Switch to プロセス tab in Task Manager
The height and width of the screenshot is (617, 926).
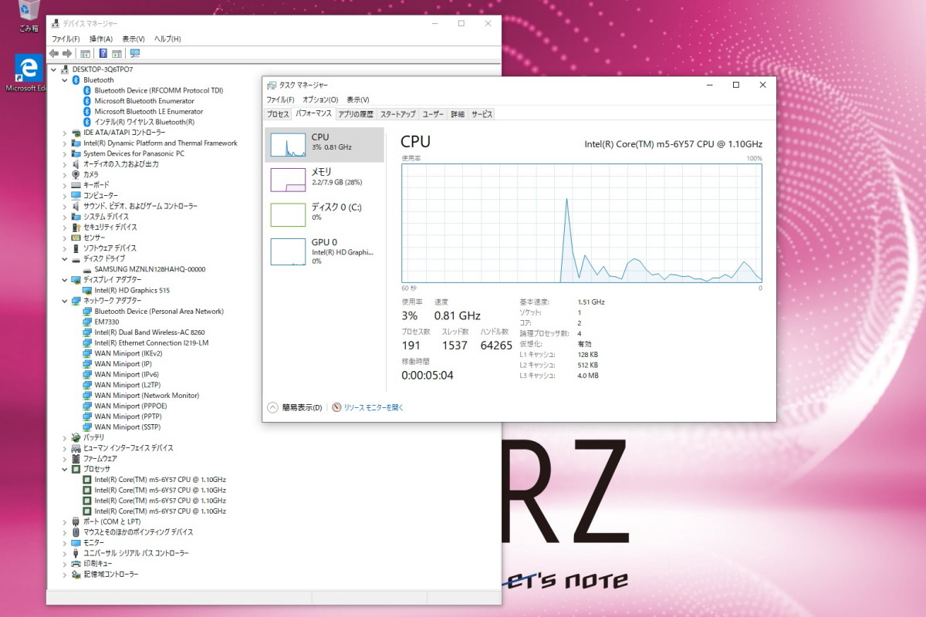tap(278, 114)
